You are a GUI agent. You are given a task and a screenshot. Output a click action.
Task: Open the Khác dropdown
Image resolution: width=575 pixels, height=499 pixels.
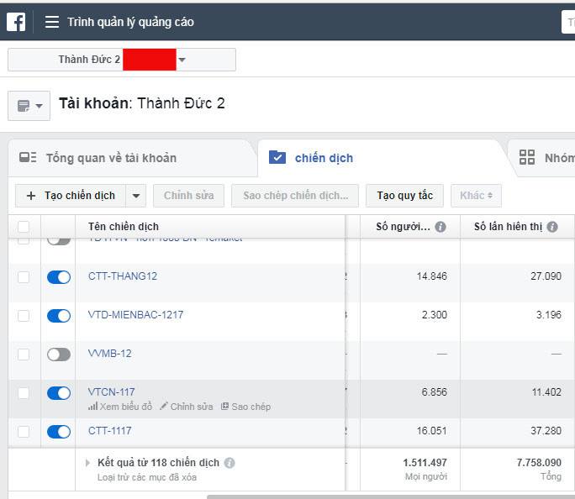click(x=476, y=196)
